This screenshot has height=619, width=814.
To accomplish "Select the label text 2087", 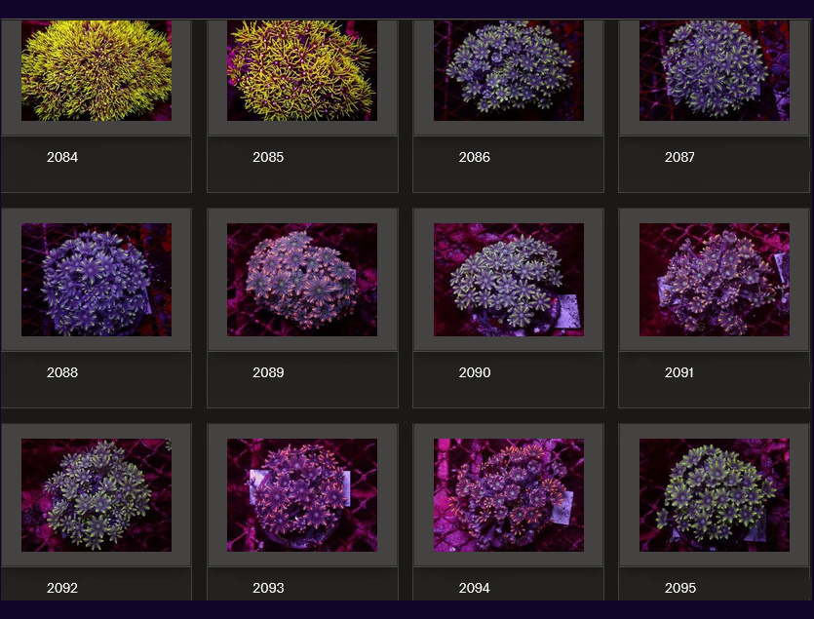I will (679, 157).
